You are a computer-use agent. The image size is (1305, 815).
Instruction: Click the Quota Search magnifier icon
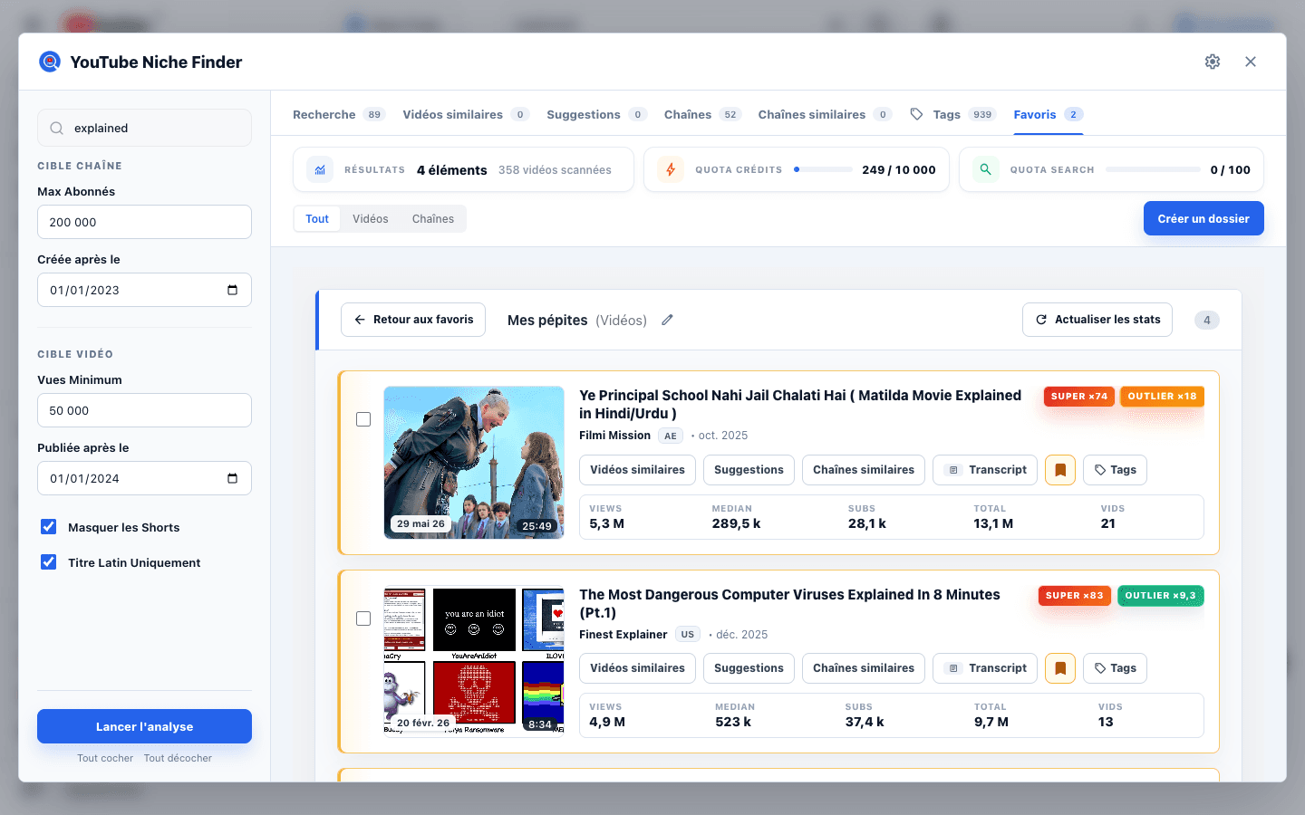(x=986, y=170)
